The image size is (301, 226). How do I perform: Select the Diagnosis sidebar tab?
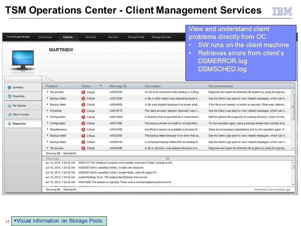(x=23, y=124)
